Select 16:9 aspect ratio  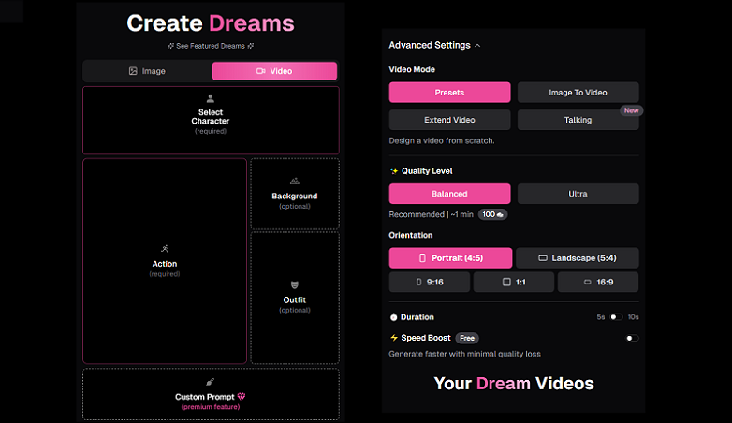pyautogui.click(x=598, y=282)
